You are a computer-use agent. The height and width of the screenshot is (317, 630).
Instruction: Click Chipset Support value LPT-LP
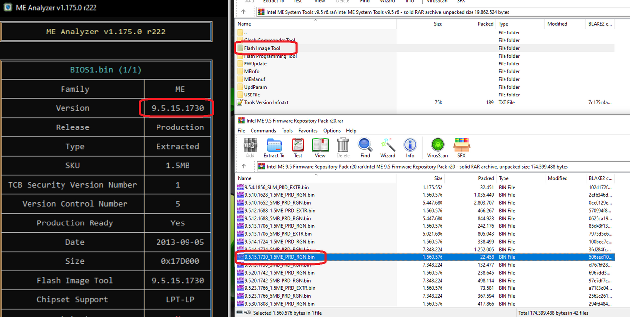pyautogui.click(x=178, y=300)
